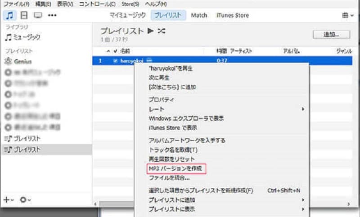360x217 pixels.
Task: Uncheck the haruyokoi track checkbox
Action: tap(115, 61)
